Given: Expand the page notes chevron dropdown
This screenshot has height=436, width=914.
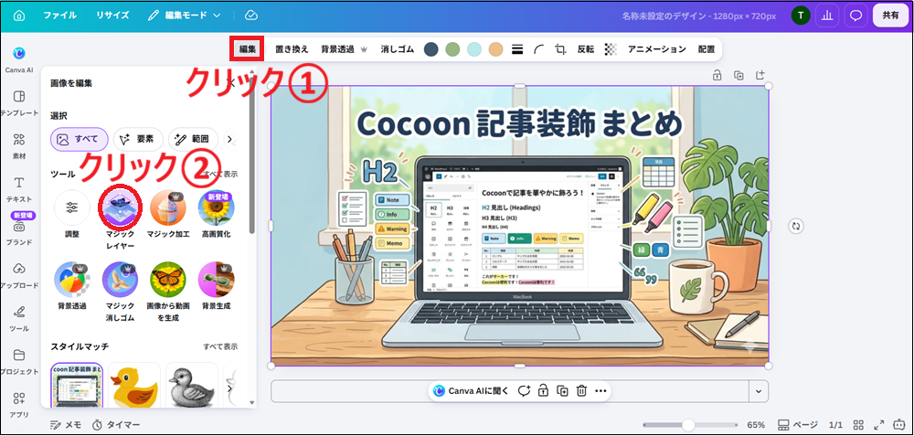Looking at the screenshot, I should click(x=759, y=391).
